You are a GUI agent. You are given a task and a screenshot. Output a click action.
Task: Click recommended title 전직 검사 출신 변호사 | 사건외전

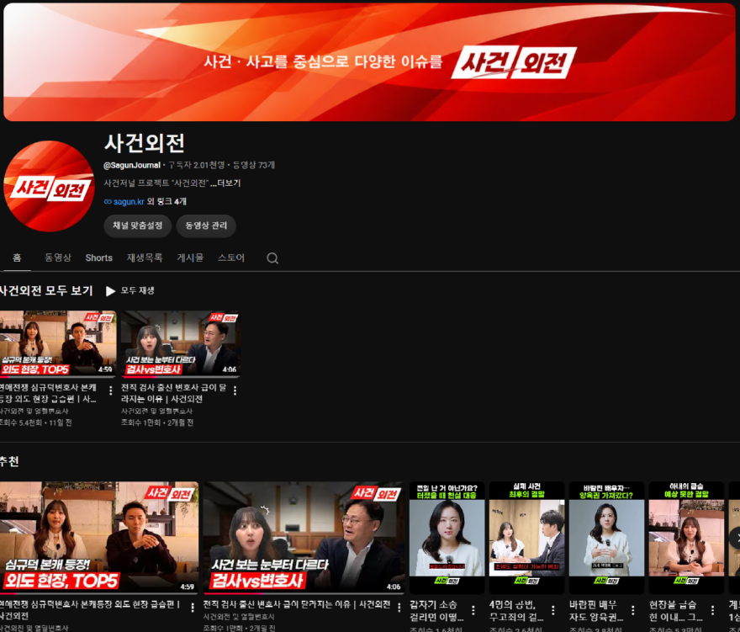[x=296, y=604]
